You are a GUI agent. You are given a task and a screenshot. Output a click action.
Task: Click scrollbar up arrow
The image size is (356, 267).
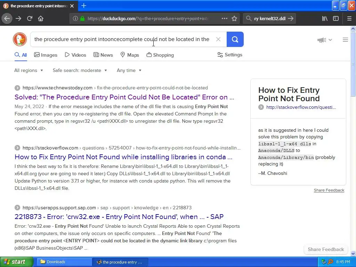353,29
